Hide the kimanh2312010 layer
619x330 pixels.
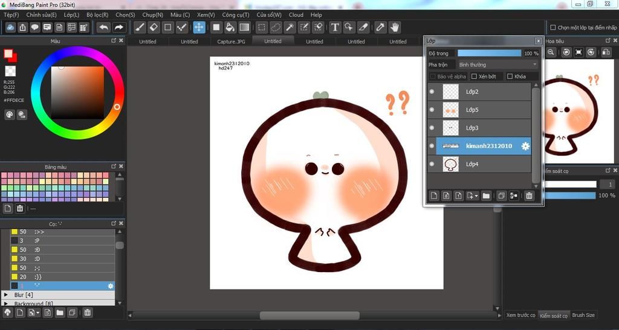pyautogui.click(x=432, y=146)
